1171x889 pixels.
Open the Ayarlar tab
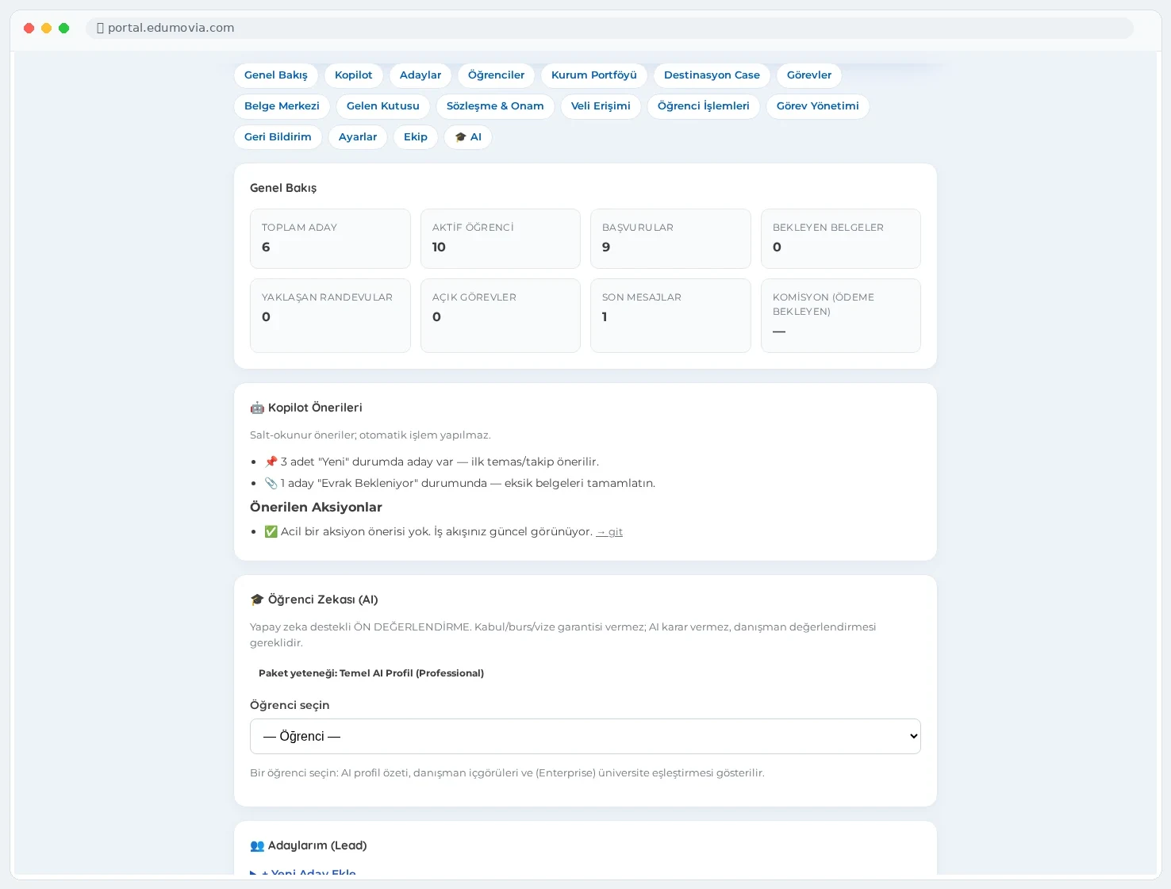coord(358,137)
